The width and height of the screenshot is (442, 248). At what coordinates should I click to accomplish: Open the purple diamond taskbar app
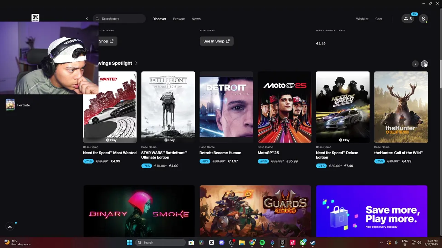(x=272, y=242)
